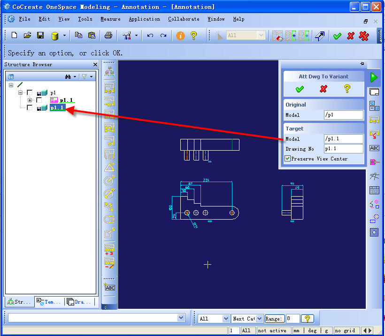The image size is (385, 336).
Task: Open the Edit menu
Action: 44,19
